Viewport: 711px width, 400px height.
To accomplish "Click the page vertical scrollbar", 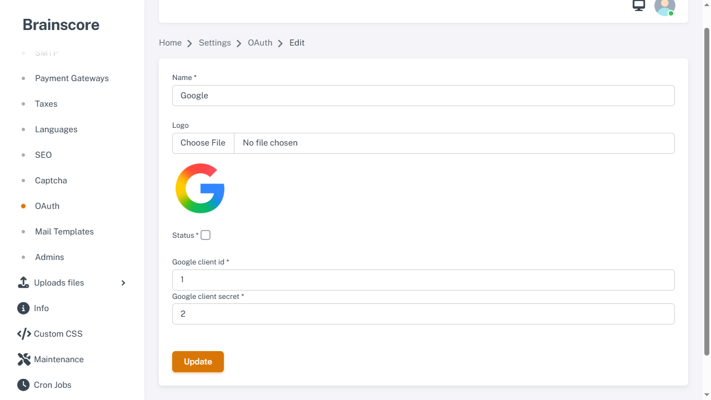I will [x=707, y=192].
